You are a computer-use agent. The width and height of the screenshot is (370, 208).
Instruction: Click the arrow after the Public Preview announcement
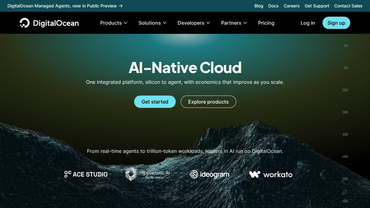[x=121, y=6]
